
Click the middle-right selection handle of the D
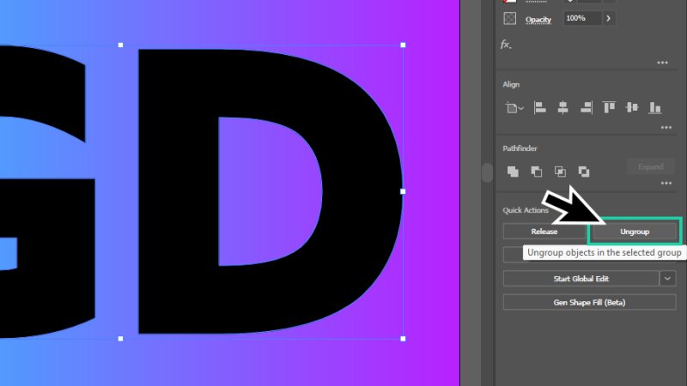pos(403,191)
